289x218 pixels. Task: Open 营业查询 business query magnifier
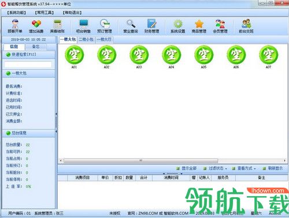click(131, 26)
